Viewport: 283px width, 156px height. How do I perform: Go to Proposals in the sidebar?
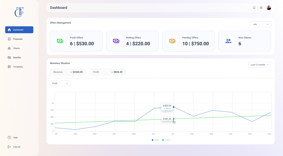[x=18, y=39]
